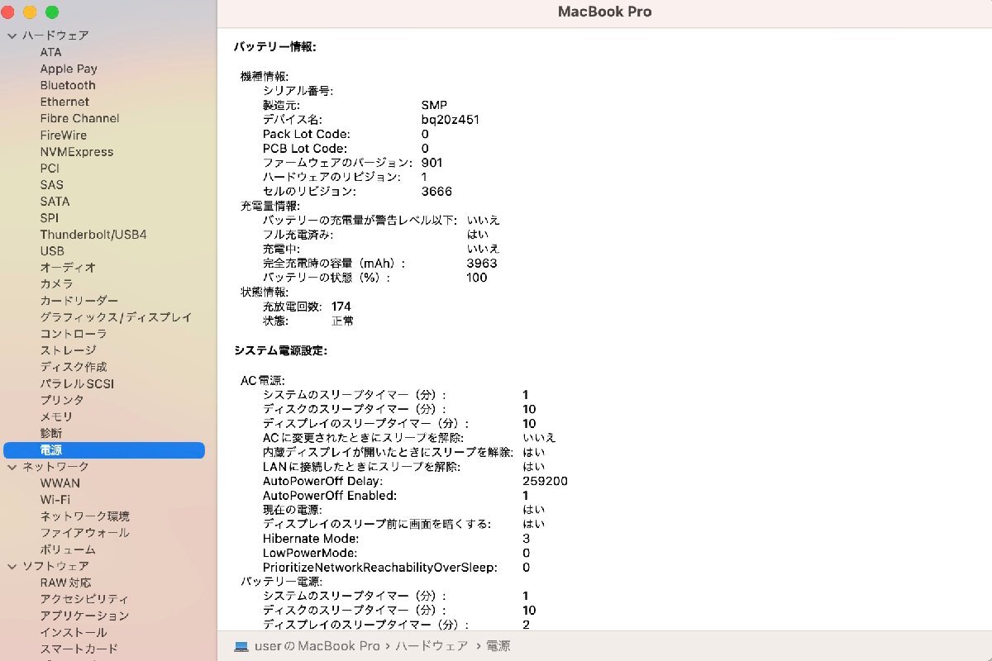Select パラレルSCSI entry
992x661 pixels.
(x=77, y=383)
